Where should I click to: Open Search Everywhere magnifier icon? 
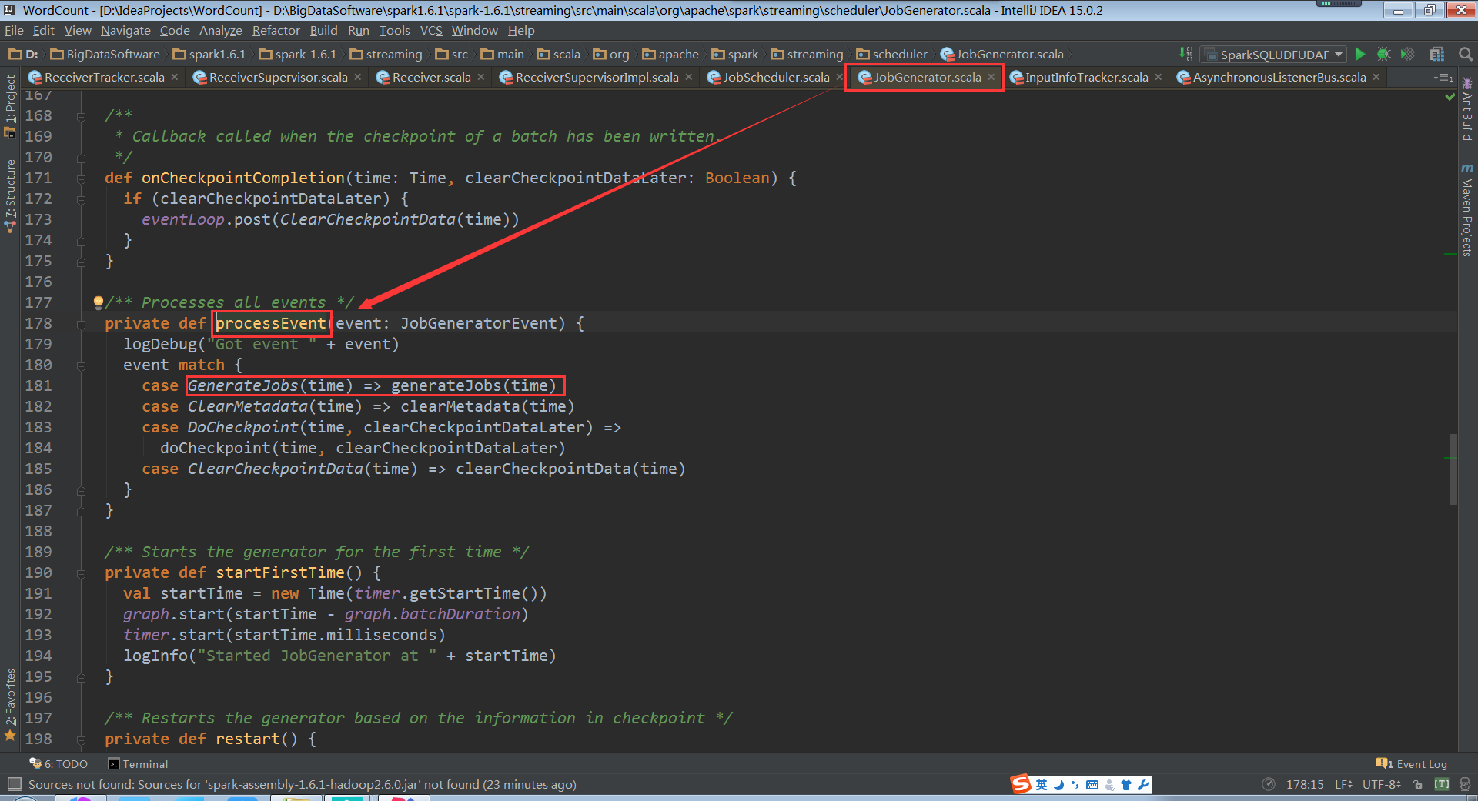pyautogui.click(x=1466, y=54)
